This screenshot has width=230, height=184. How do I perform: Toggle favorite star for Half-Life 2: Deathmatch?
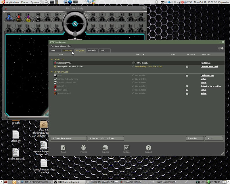point(133,79)
